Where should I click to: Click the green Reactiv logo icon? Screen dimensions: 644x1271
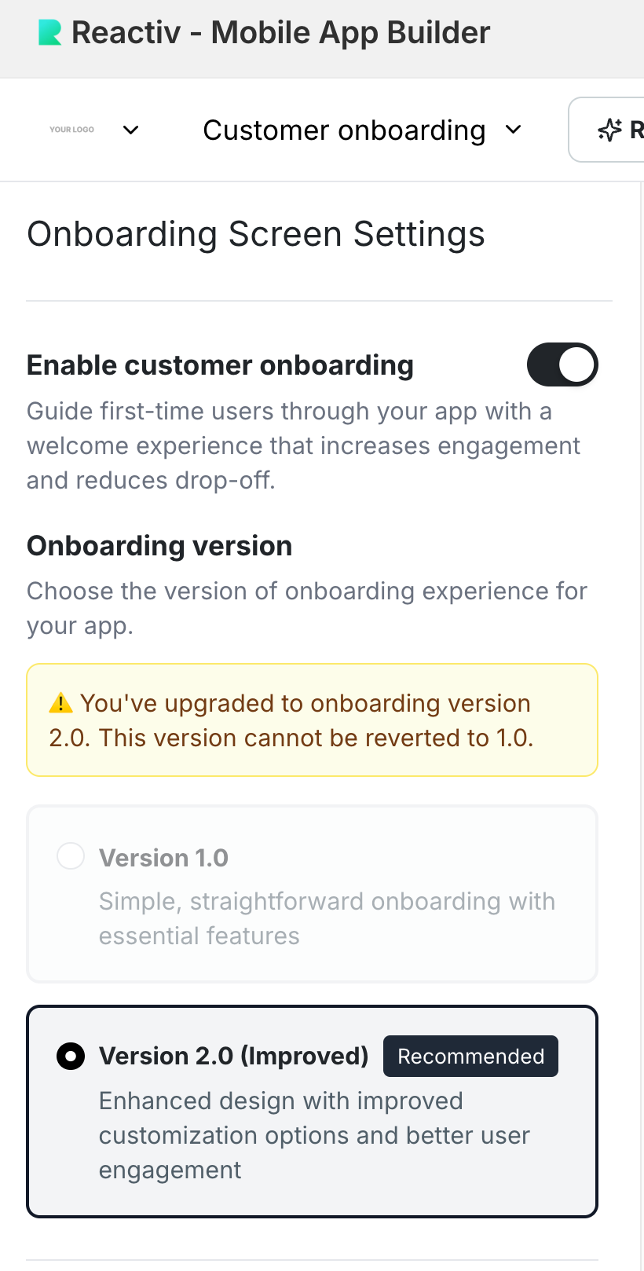50,33
